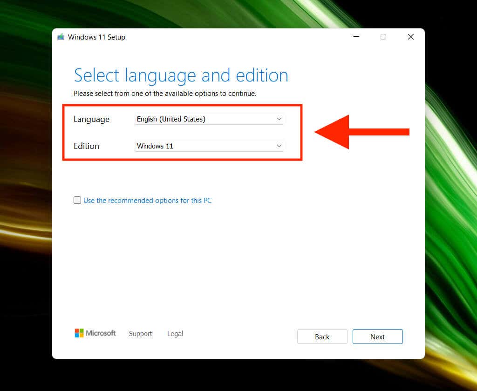The height and width of the screenshot is (391, 477).
Task: Click the Microsoft logo
Action: coord(95,333)
